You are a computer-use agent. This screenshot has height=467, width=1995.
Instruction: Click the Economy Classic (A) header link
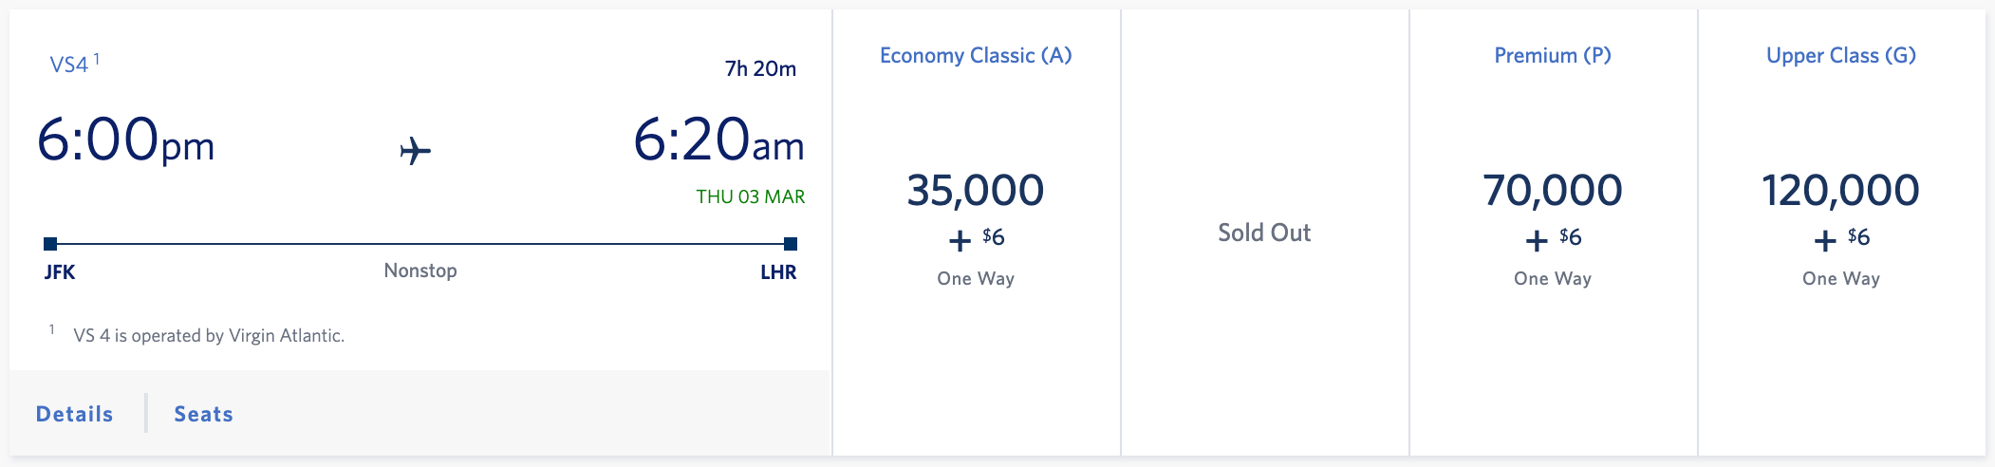pyautogui.click(x=976, y=56)
